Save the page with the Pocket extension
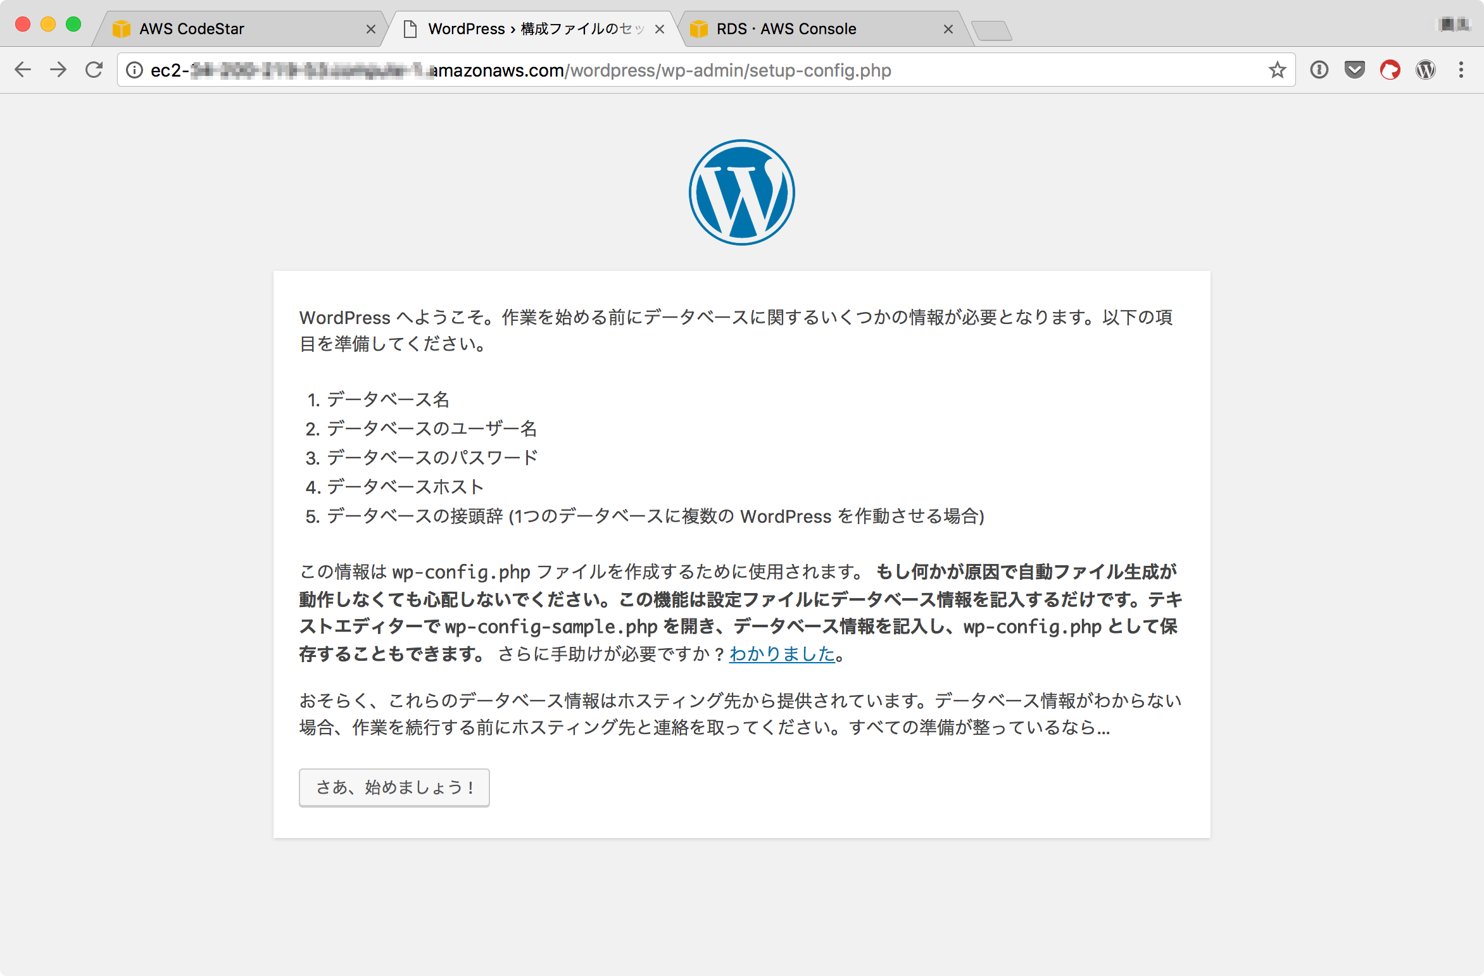 point(1355,70)
